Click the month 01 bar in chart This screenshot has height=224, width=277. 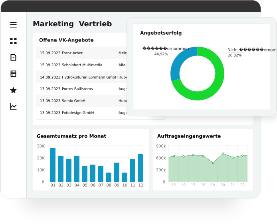pyautogui.click(x=53, y=165)
